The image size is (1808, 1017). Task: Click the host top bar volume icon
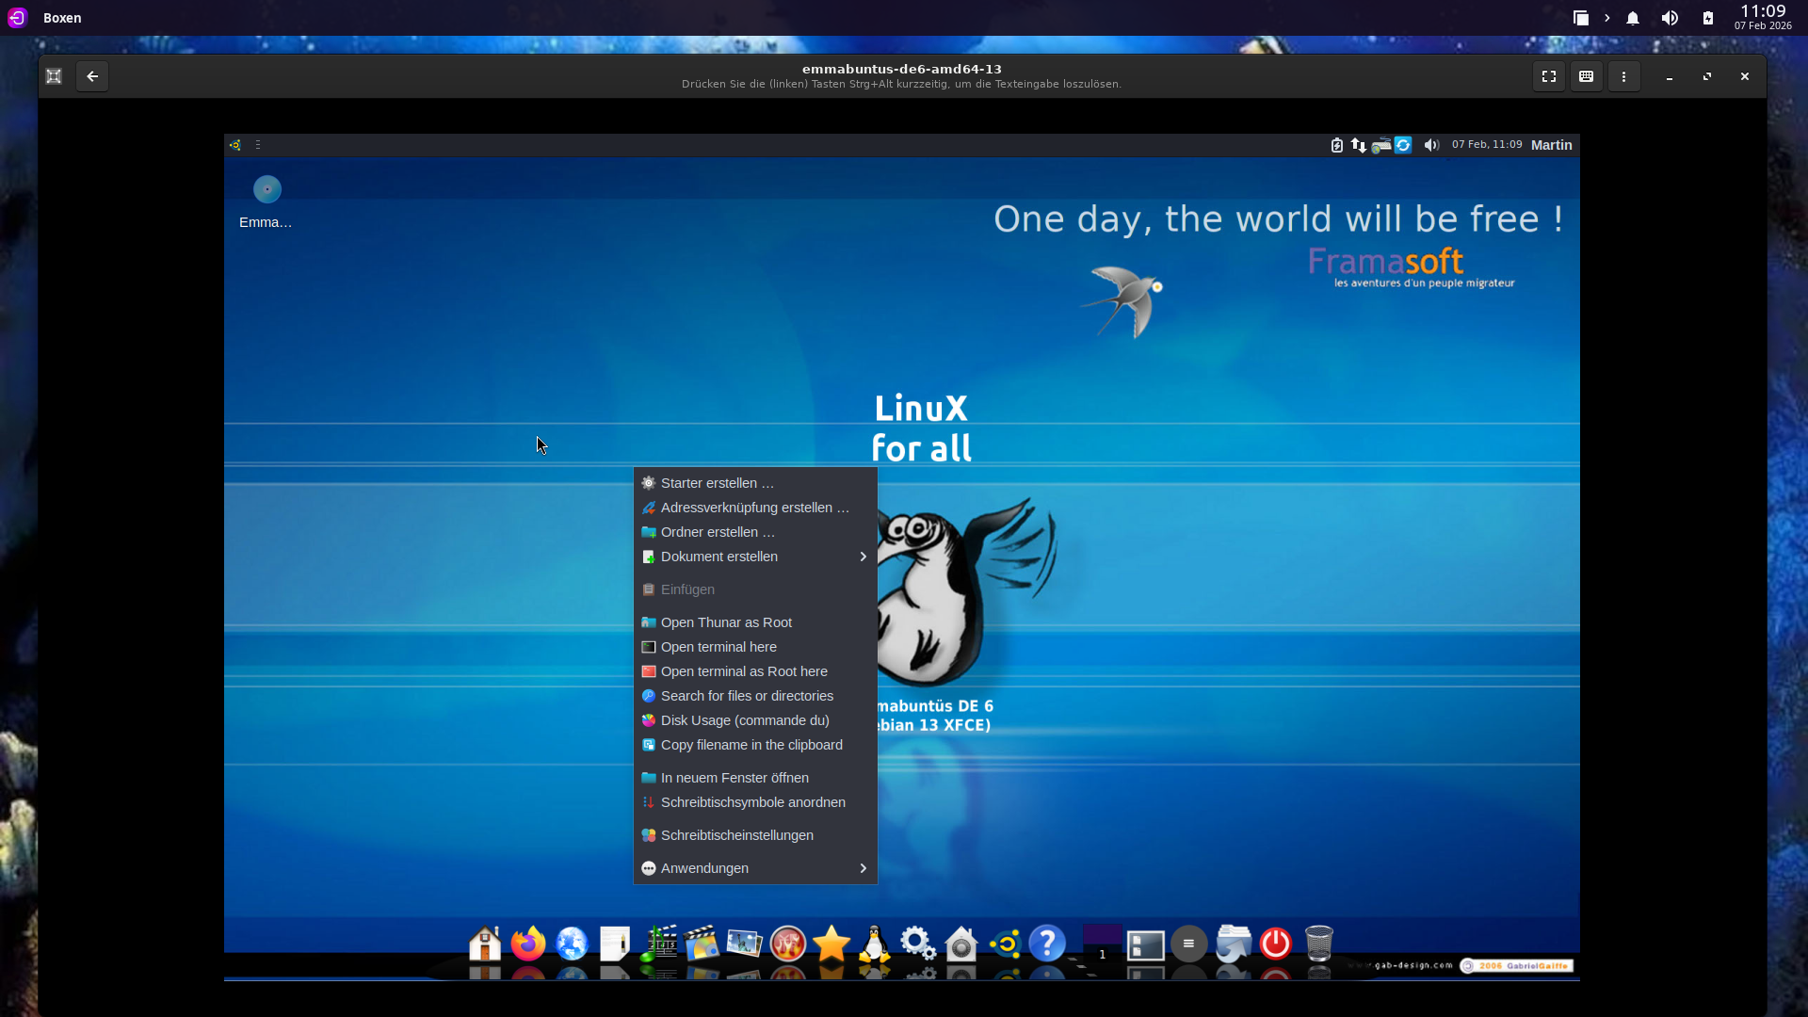click(x=1670, y=18)
